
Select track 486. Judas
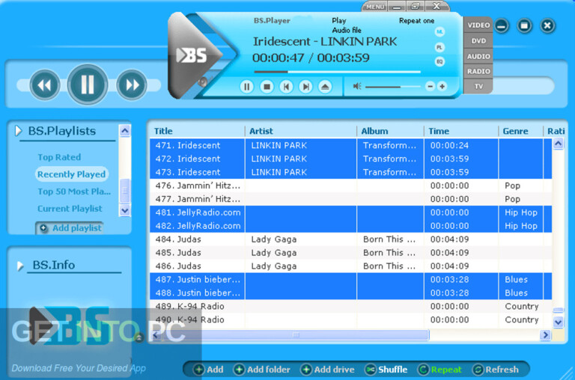[x=350, y=266]
